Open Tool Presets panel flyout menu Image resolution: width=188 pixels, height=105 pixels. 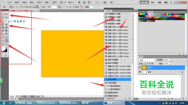pos(132,11)
